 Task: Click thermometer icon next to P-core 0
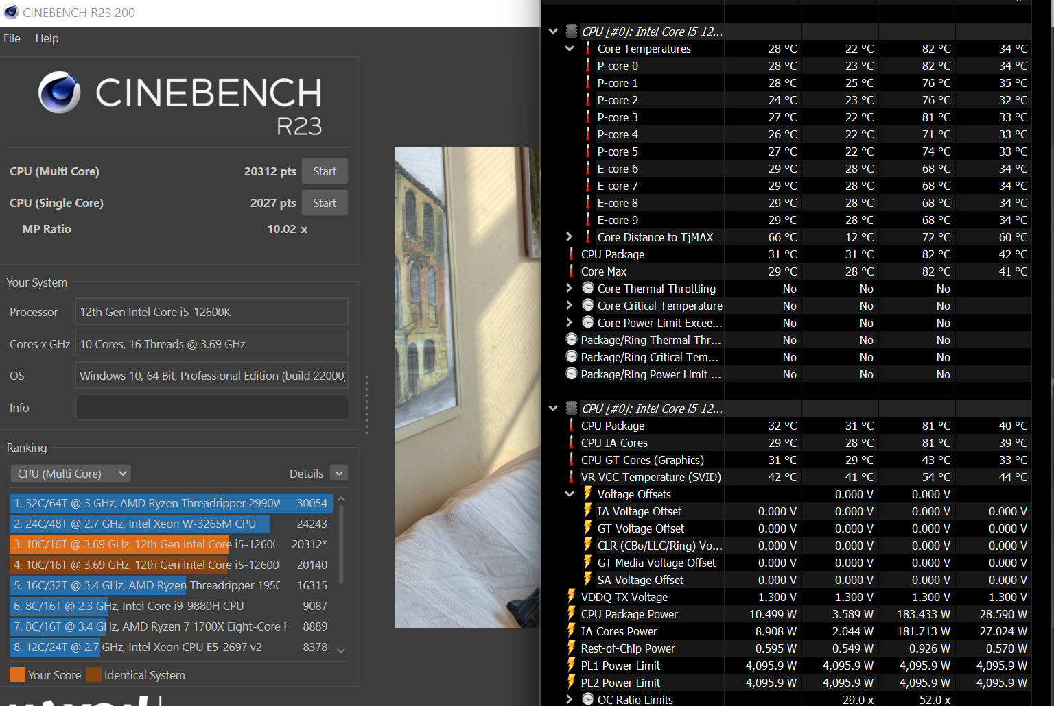pos(588,66)
